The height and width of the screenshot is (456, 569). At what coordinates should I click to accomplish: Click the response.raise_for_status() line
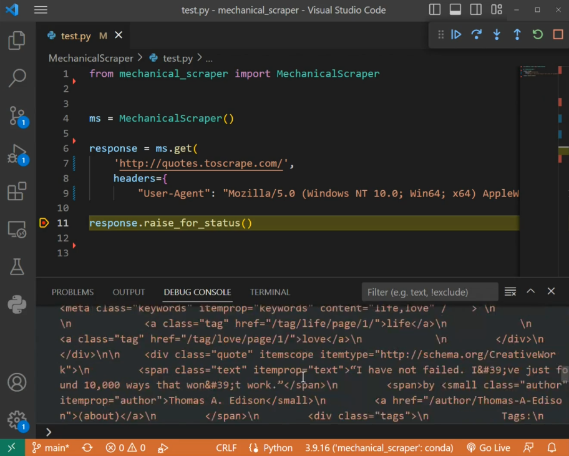pos(170,223)
